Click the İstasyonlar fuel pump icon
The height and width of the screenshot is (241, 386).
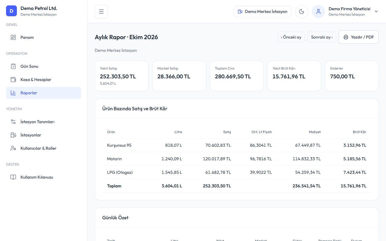[13, 135]
